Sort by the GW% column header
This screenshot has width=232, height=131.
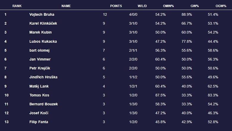195,6
